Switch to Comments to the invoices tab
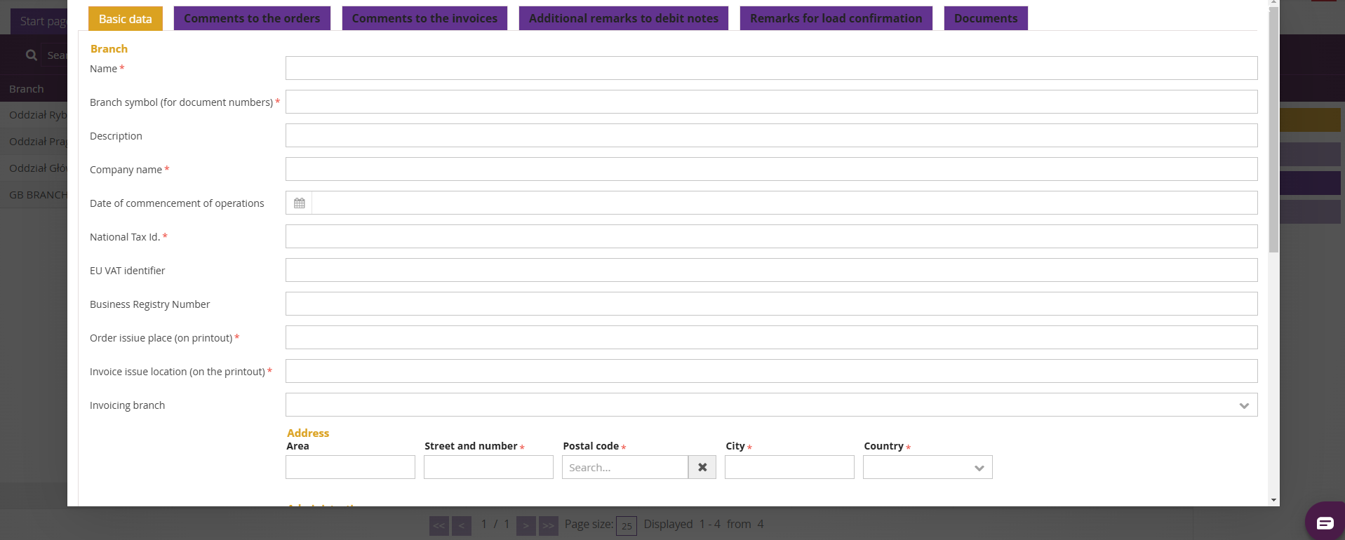 point(424,18)
